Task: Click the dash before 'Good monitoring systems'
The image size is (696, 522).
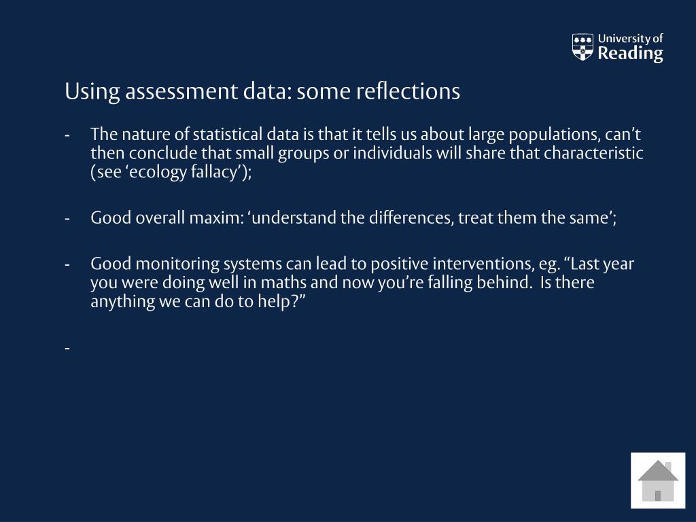Action: click(67, 265)
